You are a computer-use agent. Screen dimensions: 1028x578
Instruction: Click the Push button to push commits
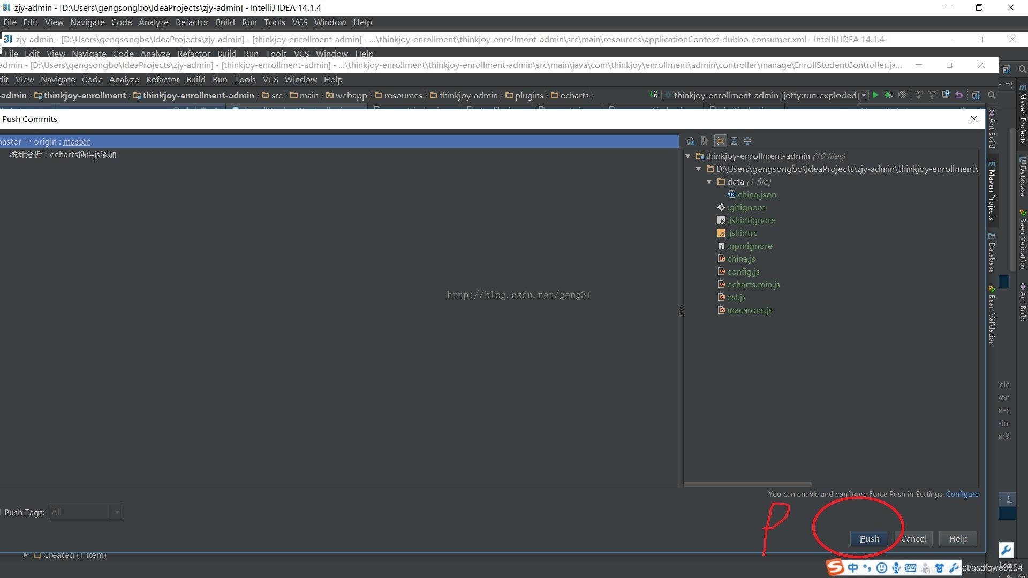[868, 538]
